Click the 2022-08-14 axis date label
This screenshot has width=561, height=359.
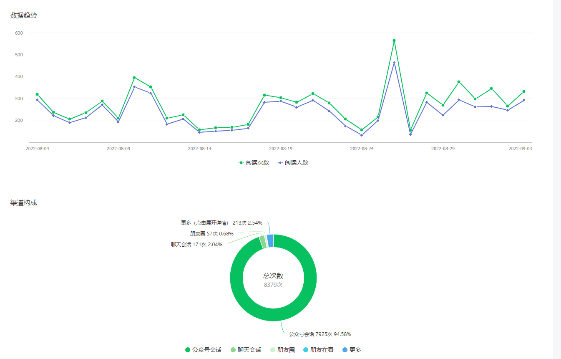199,149
